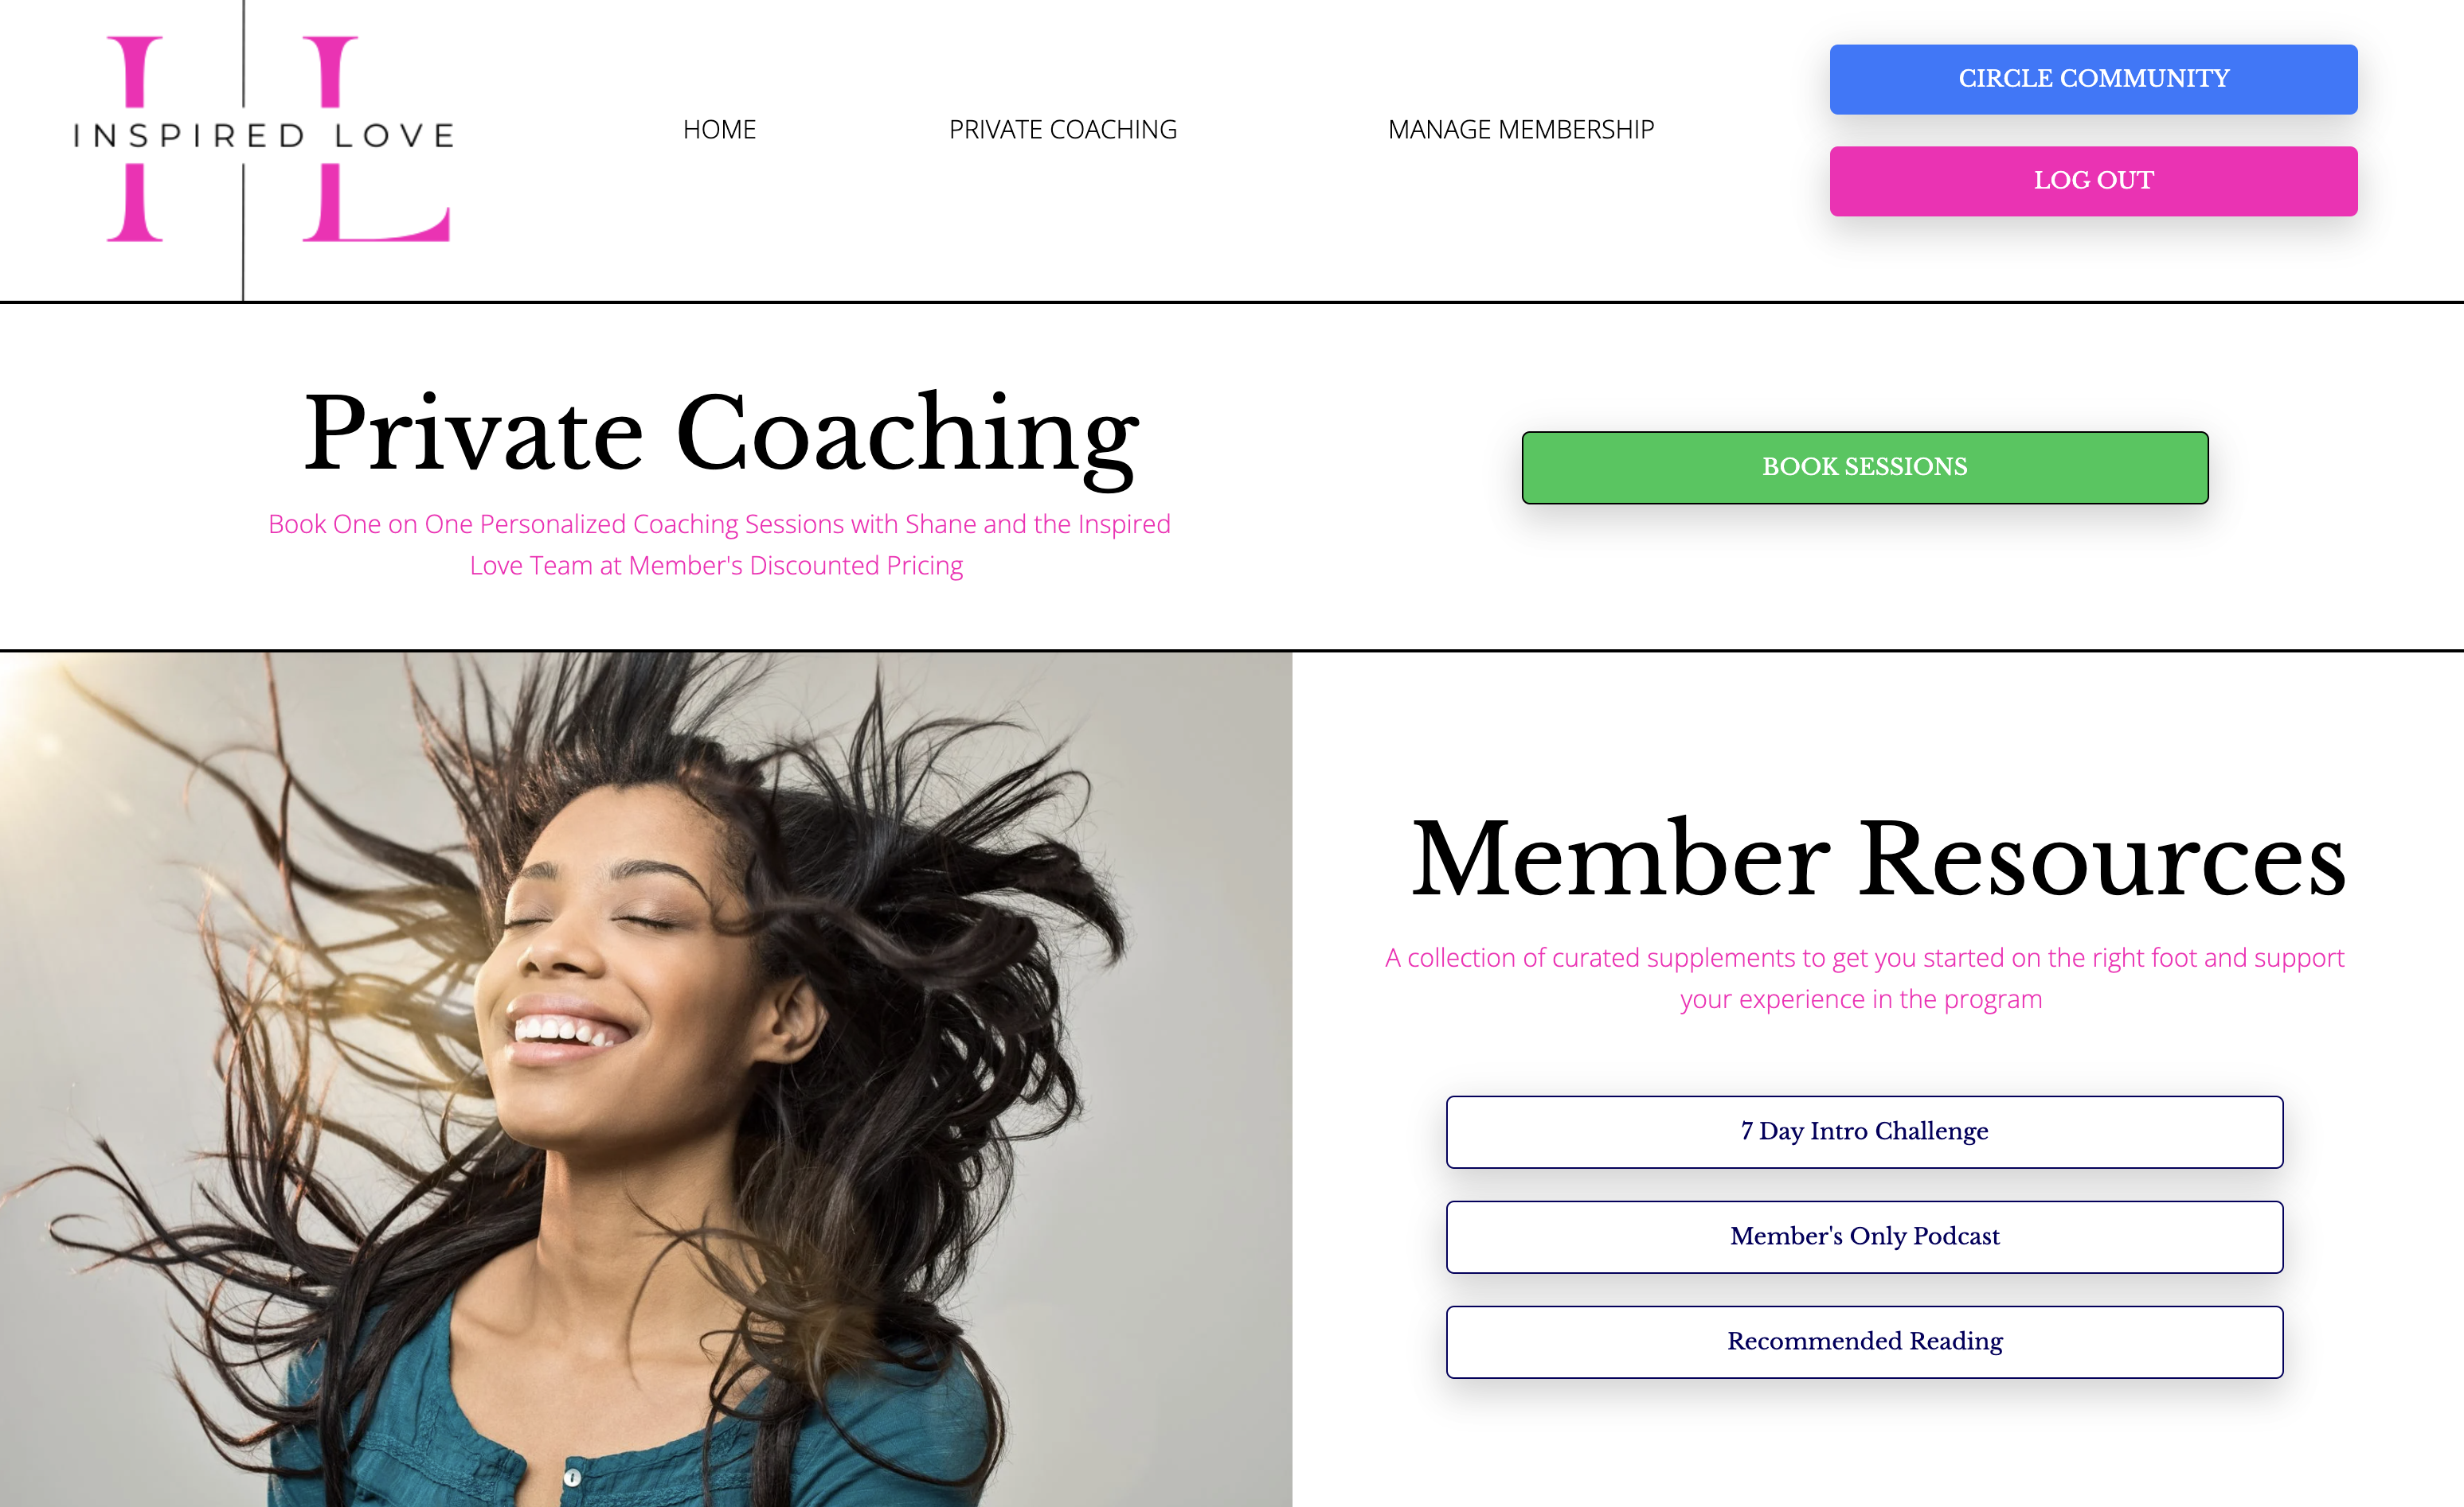Go to the HOME page
Viewport: 2464px width, 1507px height.
pyautogui.click(x=719, y=130)
